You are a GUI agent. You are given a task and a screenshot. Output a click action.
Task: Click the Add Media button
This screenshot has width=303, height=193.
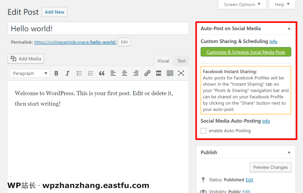26,59
